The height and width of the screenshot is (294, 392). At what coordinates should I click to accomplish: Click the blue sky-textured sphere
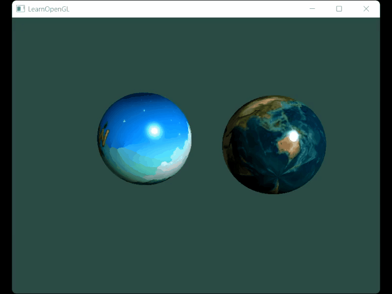(144, 139)
